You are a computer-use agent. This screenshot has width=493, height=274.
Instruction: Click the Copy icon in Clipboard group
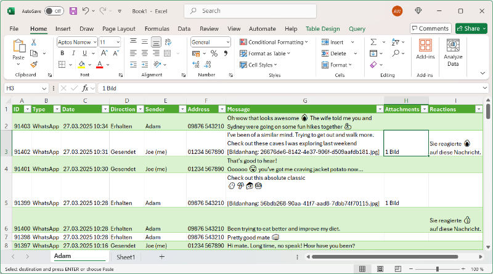point(34,54)
